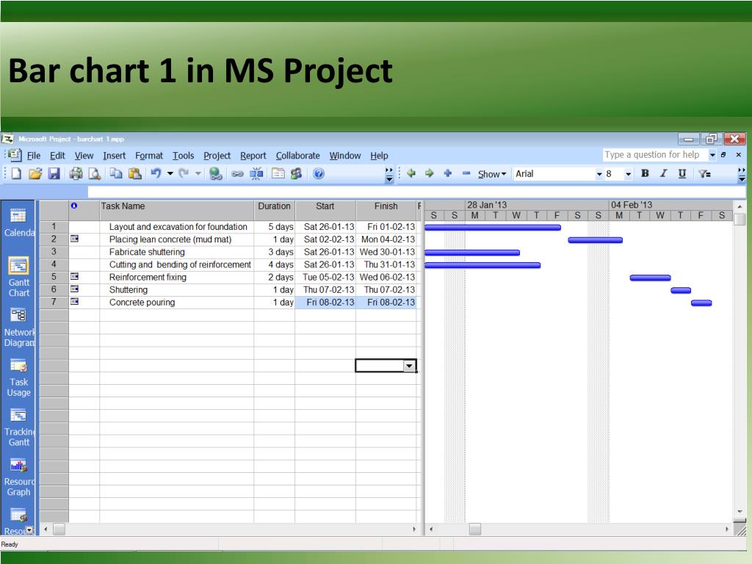Click the Project document icon beside File

(x=15, y=155)
